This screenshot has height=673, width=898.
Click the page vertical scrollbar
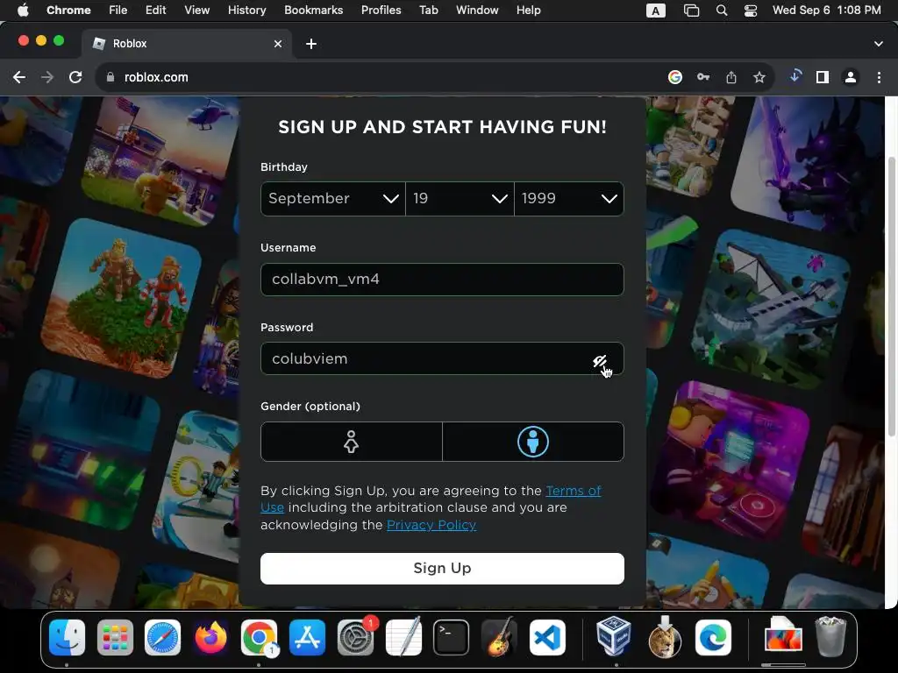pos(891,296)
